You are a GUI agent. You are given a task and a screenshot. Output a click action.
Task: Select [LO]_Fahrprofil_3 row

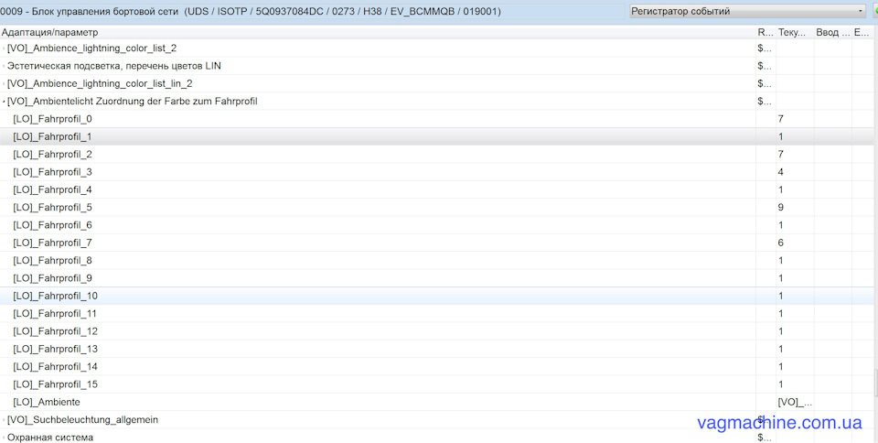tap(437, 172)
